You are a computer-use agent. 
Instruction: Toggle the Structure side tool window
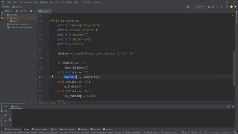[x=1, y=120]
